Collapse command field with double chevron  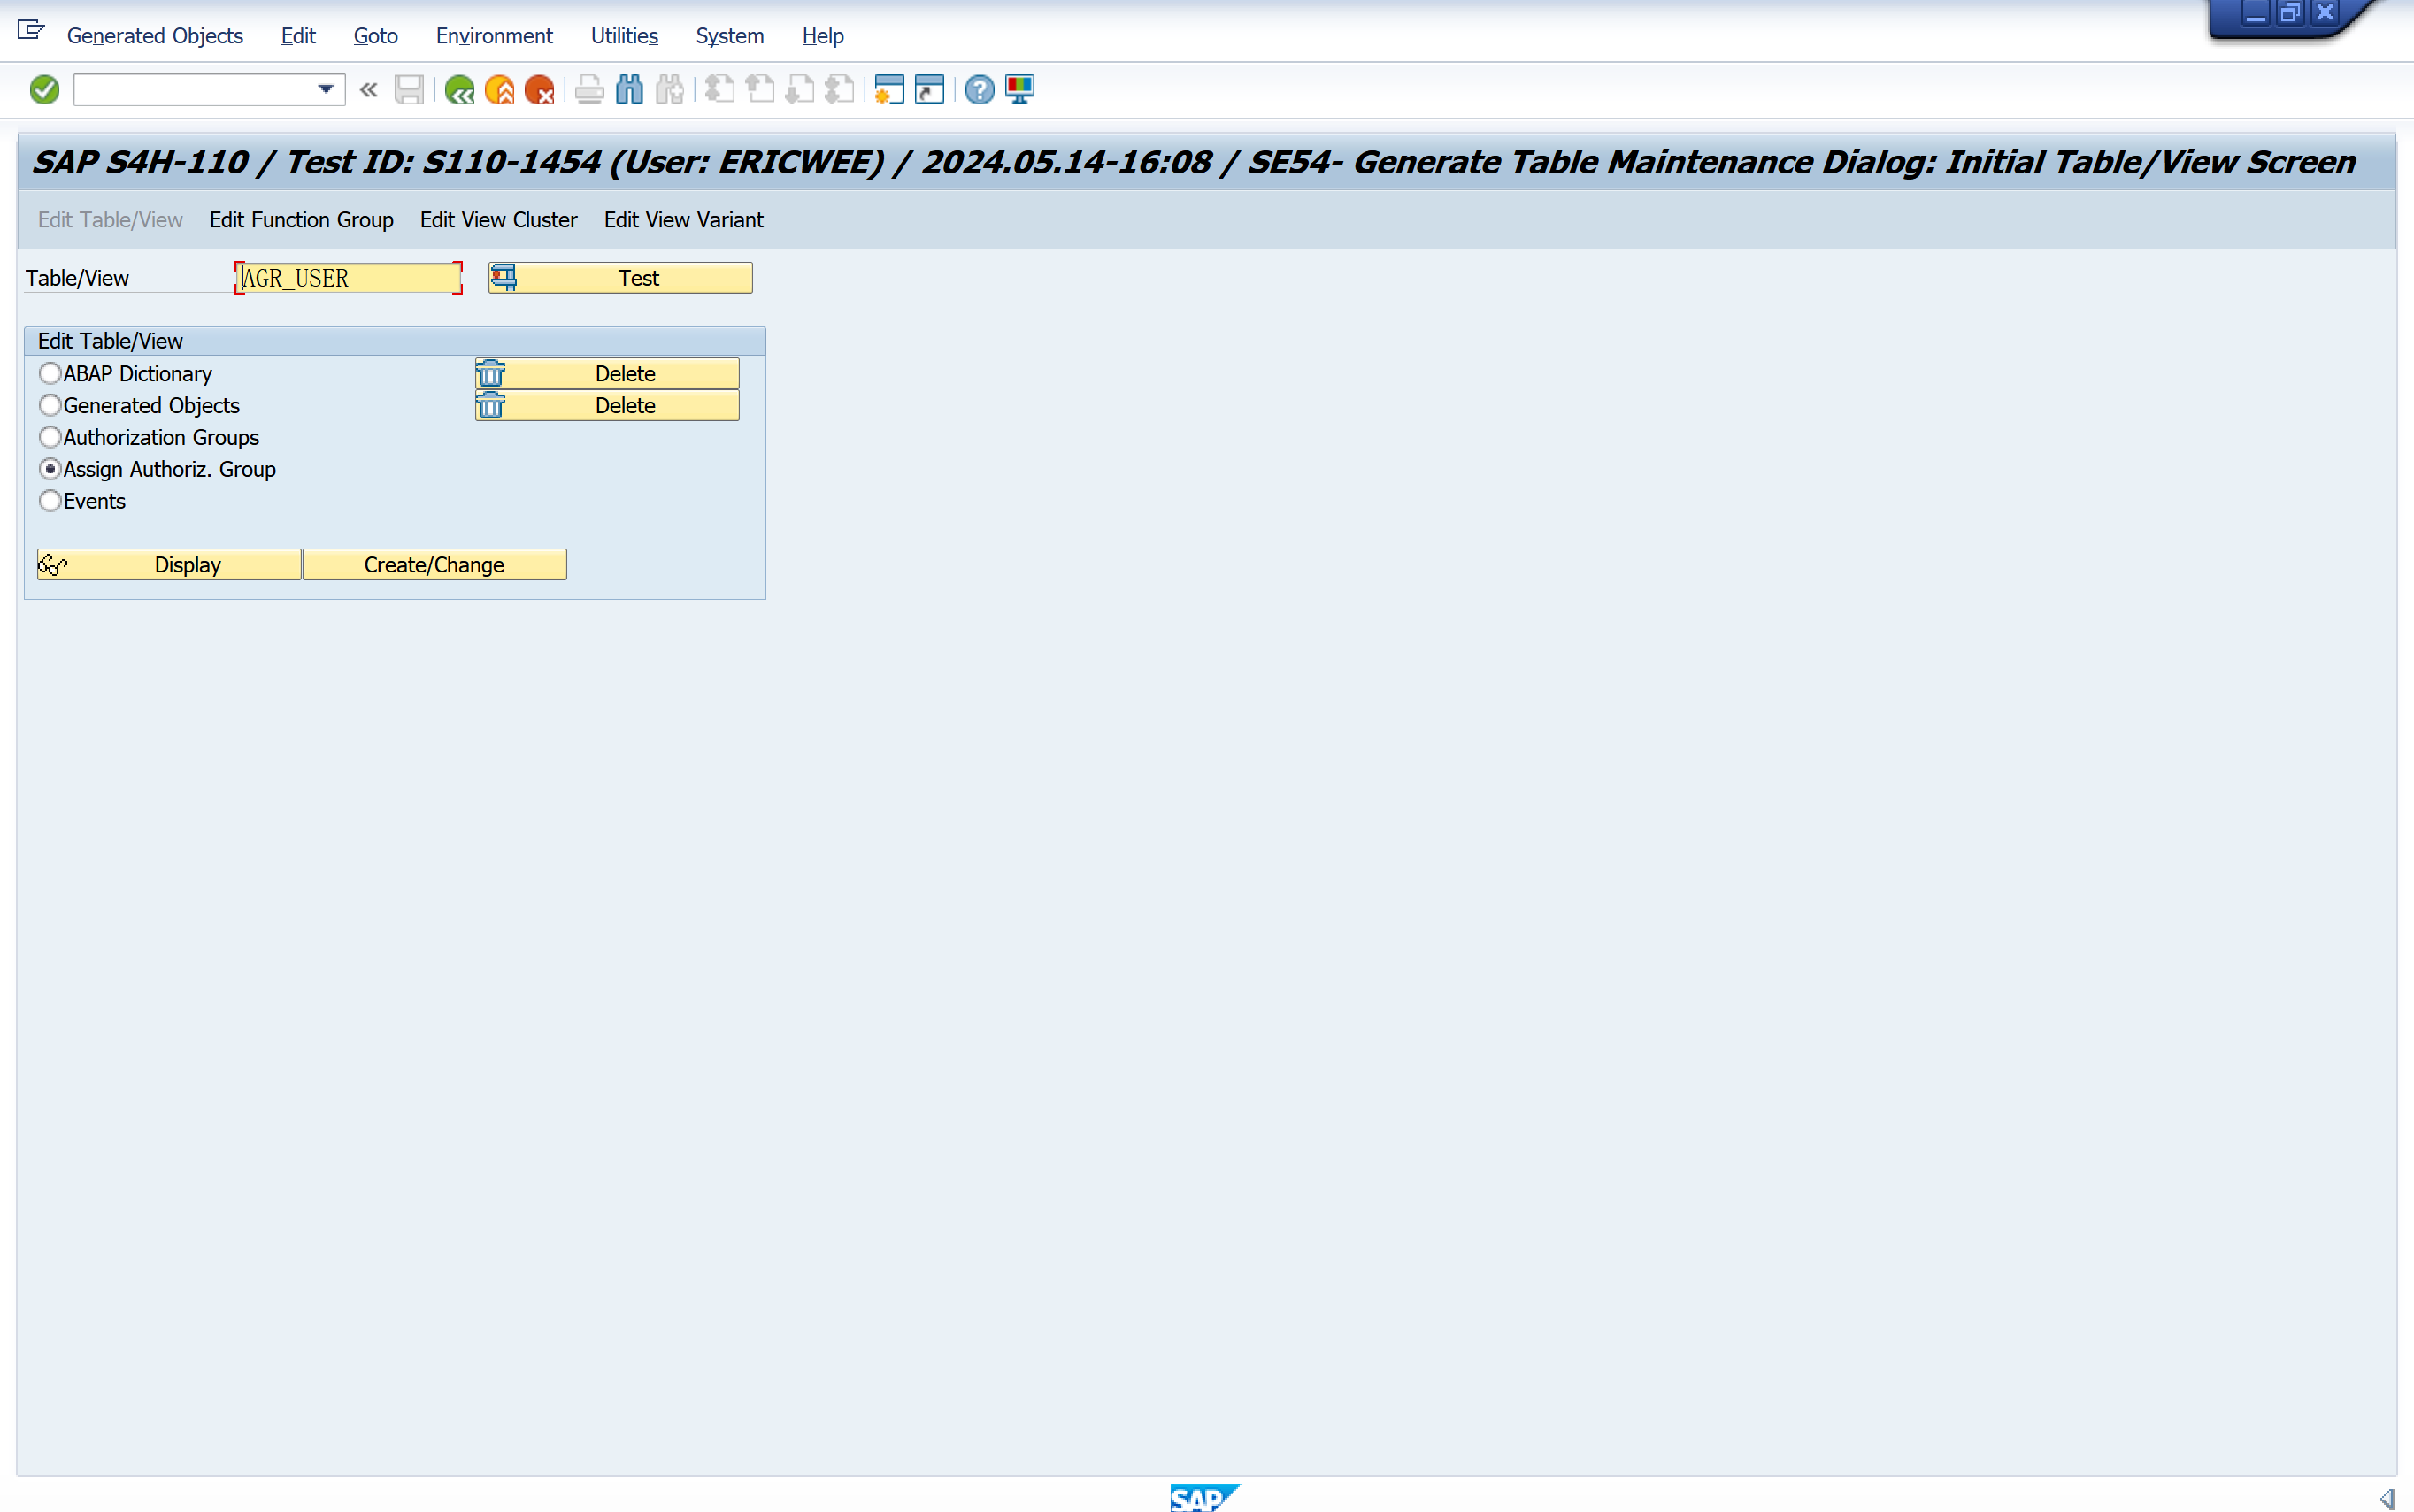point(368,90)
